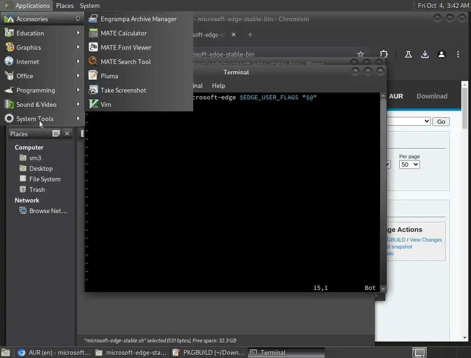Expand Sound & Video submenu arrow
This screenshot has width=471, height=358.
point(78,104)
